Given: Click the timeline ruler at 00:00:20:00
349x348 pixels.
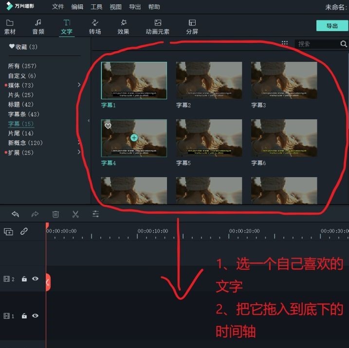Looking at the screenshot, I should point(244,231).
